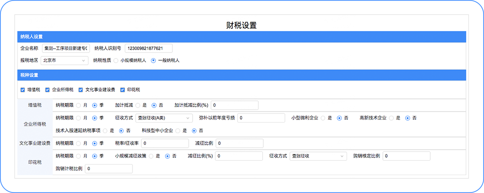This screenshot has height=193, width=484.
Task: Choose 否 for 高新技术企业
Action: [x=408, y=118]
